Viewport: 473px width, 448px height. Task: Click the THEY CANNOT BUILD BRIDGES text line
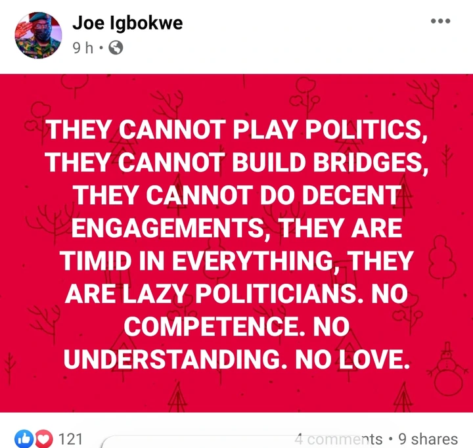236,163
